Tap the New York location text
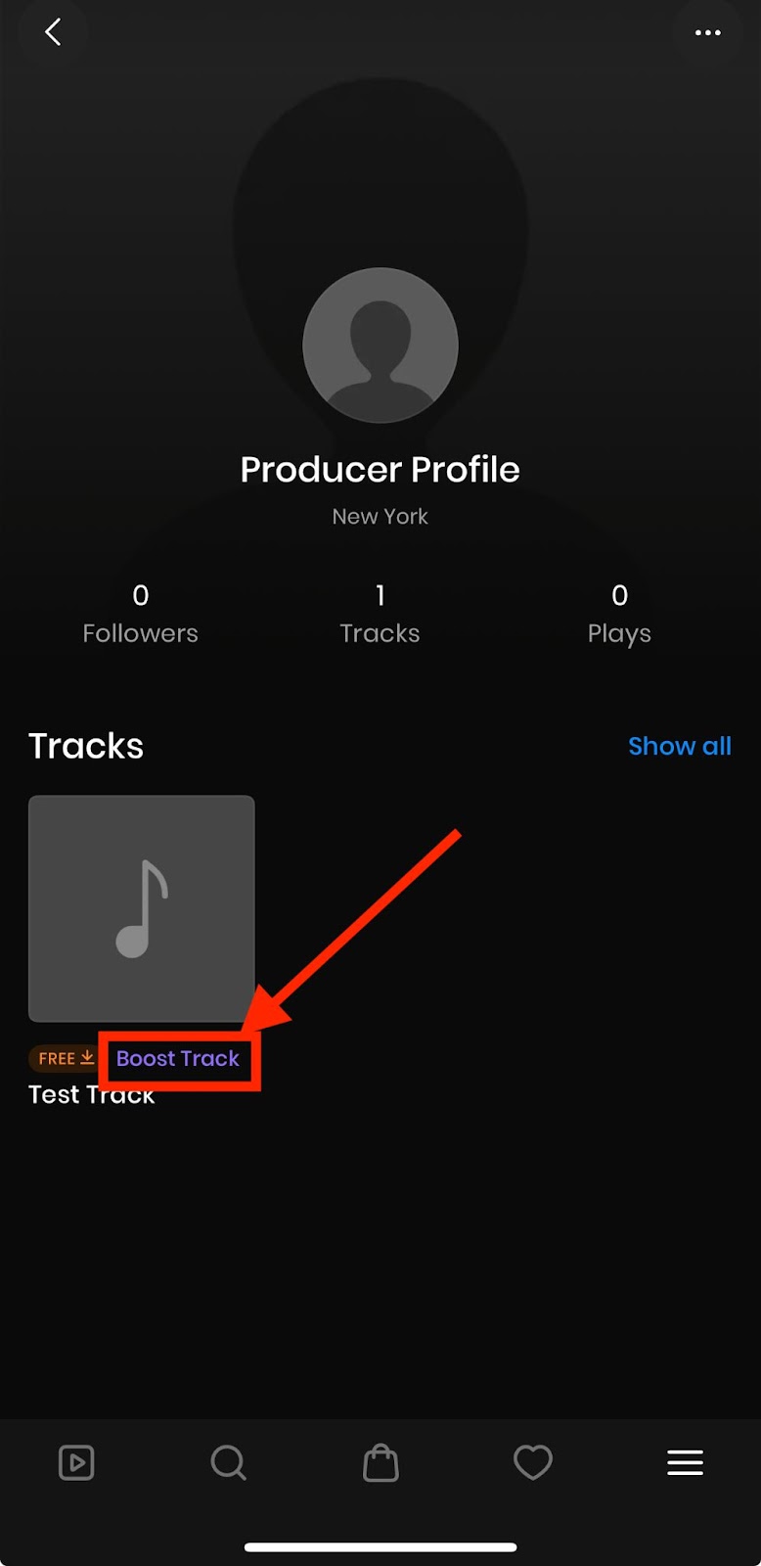The width and height of the screenshot is (761, 1566). click(380, 516)
